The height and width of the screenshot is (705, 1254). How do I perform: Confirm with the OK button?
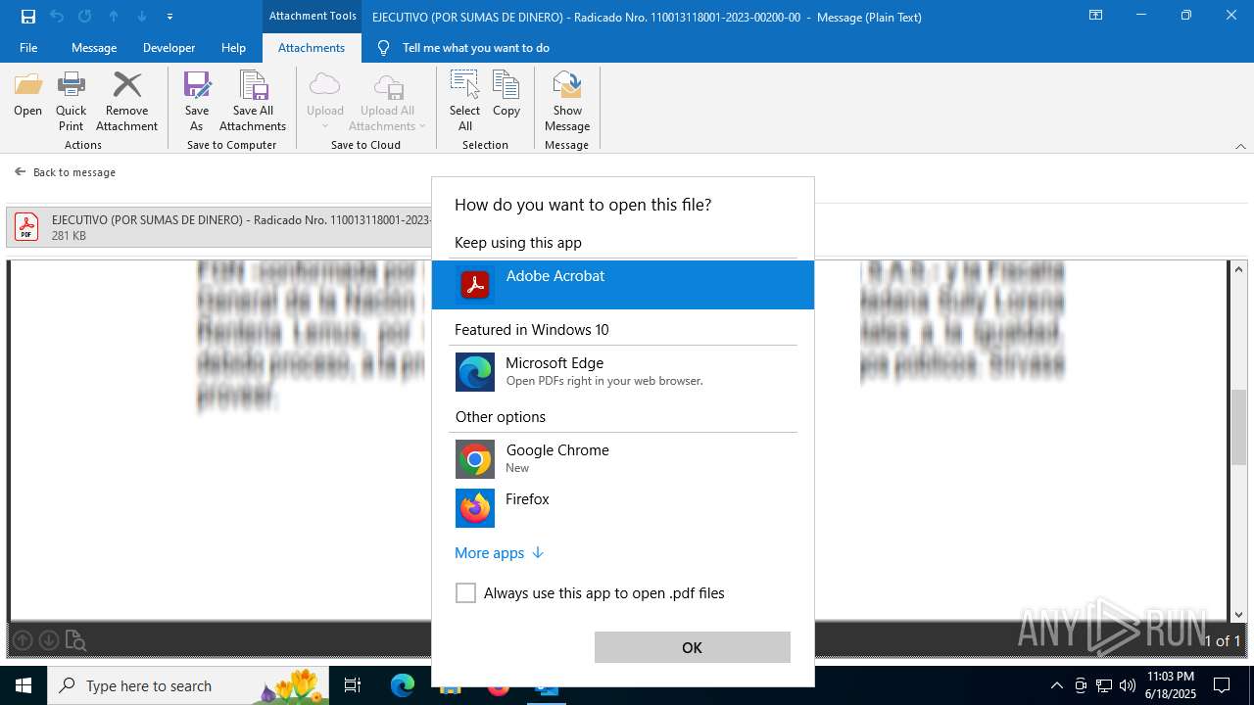693,647
